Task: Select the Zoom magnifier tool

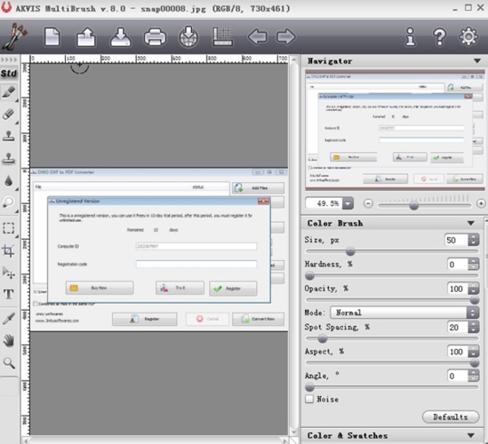Action: pos(9,363)
